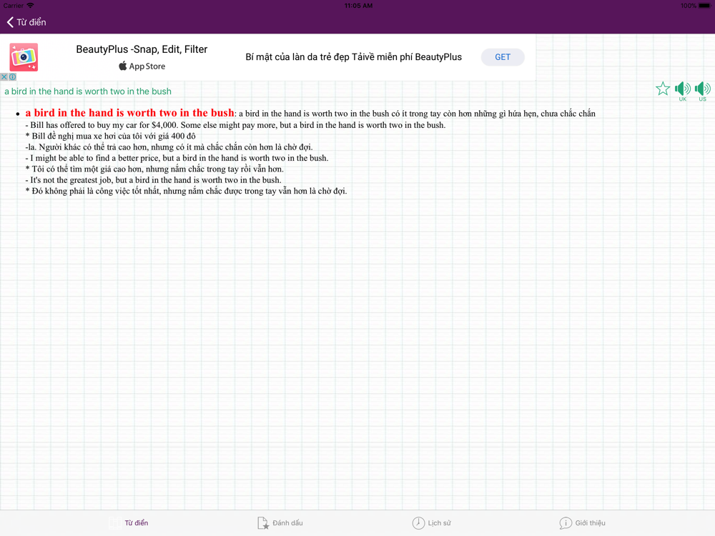
Task: Tap line 'Tôi có thể tìm một giá cao hơn'
Action: (154, 169)
